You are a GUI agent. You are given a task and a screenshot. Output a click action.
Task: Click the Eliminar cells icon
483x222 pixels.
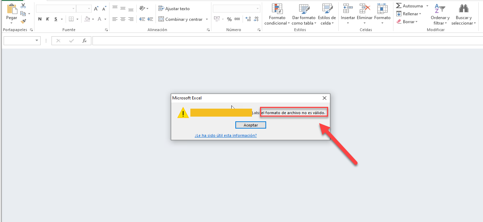(x=365, y=9)
